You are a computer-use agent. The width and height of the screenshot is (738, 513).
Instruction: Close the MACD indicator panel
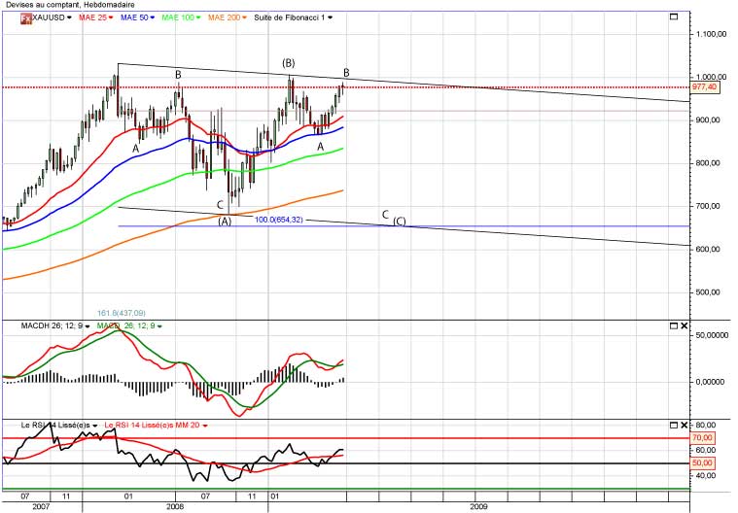[x=684, y=326]
